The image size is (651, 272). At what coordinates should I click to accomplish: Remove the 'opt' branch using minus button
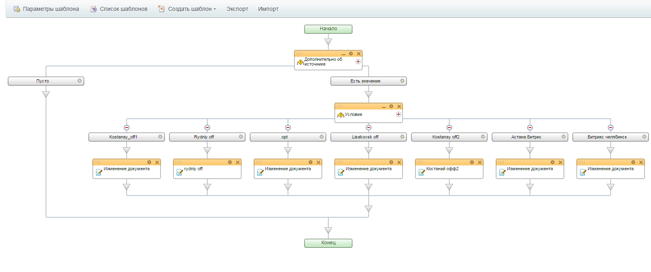coord(288,128)
